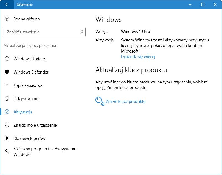Viewport: 222px width, 175px height.
Task: Click the Aktualizacja i zabezpieczenia category label
Action: click(30, 46)
